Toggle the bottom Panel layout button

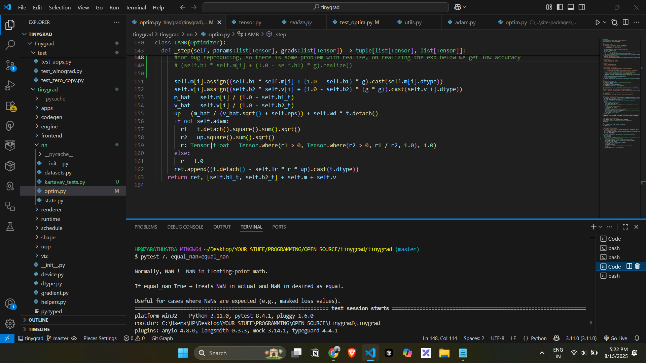pyautogui.click(x=571, y=7)
